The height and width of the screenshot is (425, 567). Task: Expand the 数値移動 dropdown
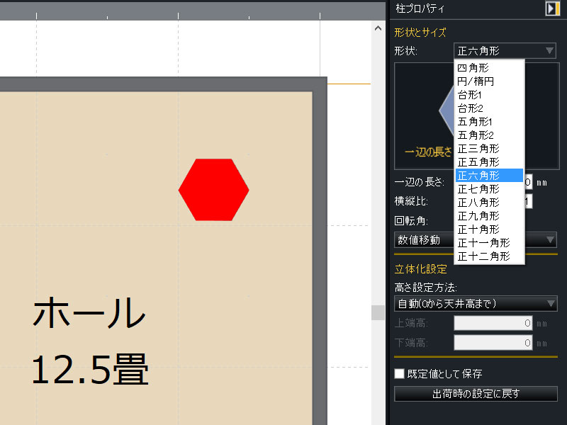point(475,240)
